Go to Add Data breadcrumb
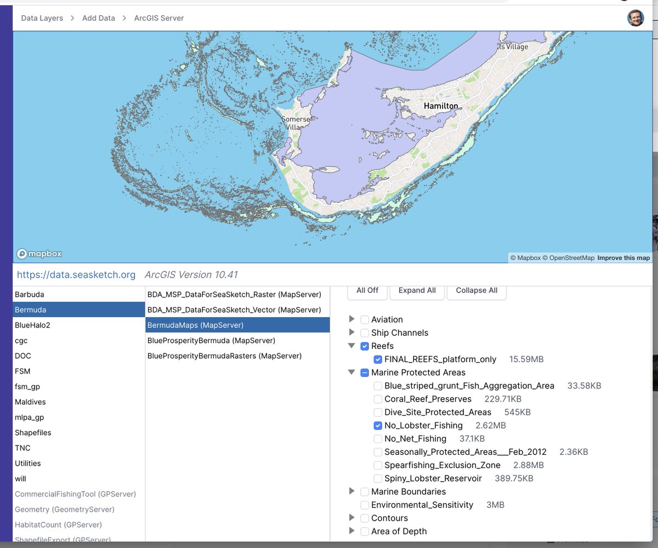 [99, 18]
